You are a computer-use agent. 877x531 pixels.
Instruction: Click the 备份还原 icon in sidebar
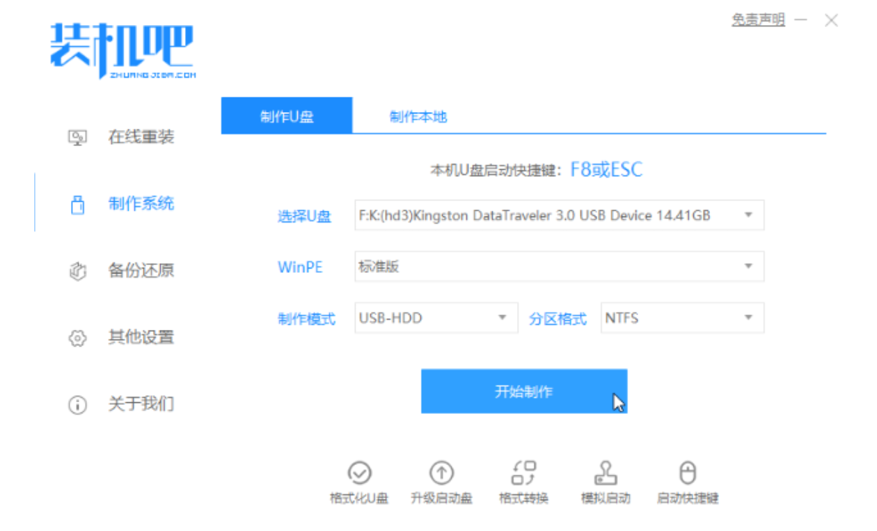[77, 271]
